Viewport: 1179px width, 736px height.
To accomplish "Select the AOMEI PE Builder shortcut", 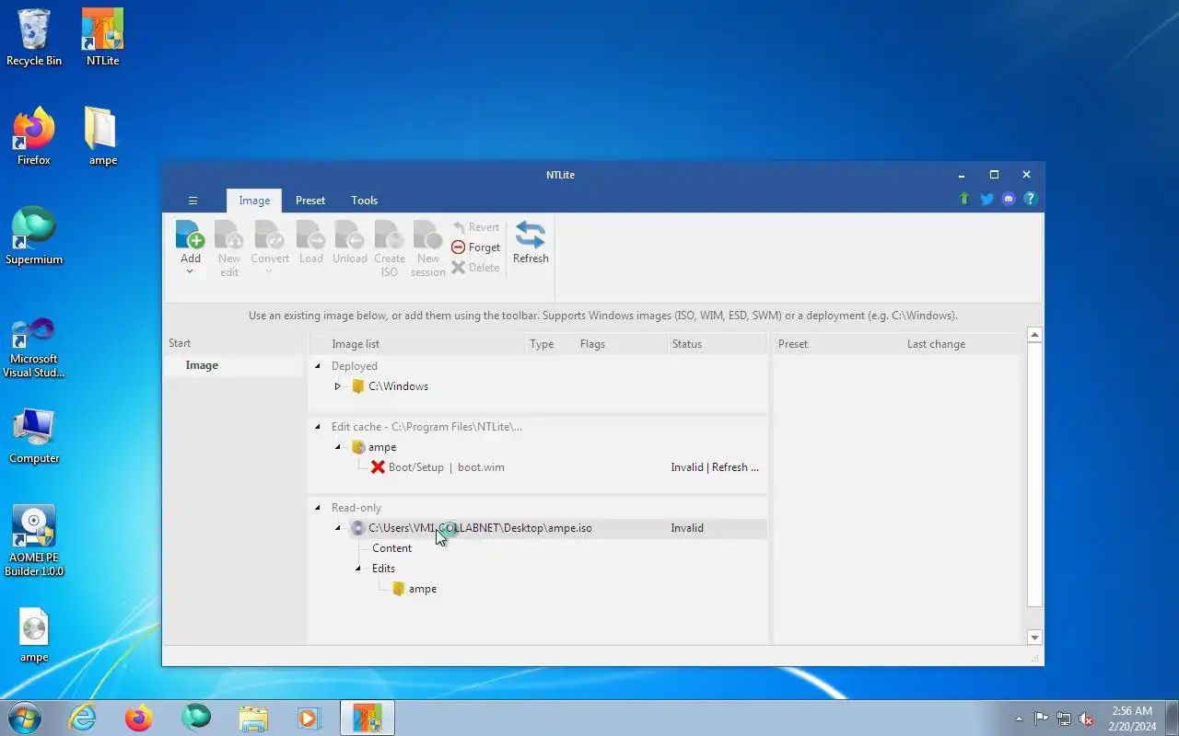I will coord(34,541).
